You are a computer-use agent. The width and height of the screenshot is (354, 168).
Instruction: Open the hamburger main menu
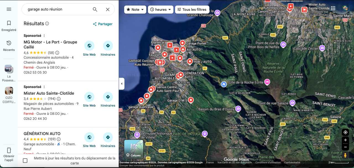pos(9,9)
